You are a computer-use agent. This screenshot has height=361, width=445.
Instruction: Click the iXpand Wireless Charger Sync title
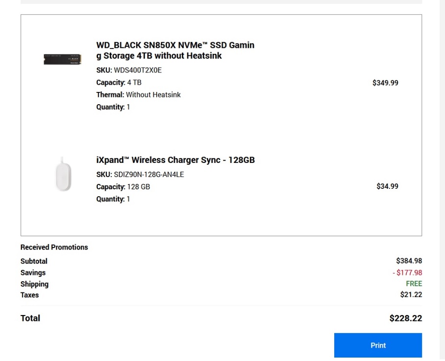point(175,160)
